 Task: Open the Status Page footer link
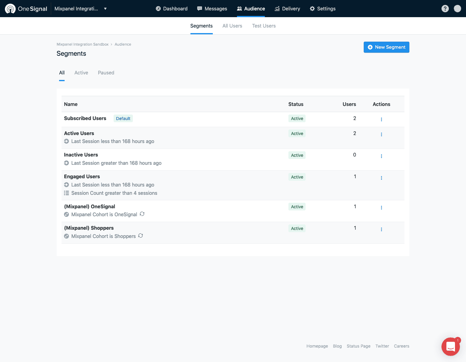click(358, 346)
